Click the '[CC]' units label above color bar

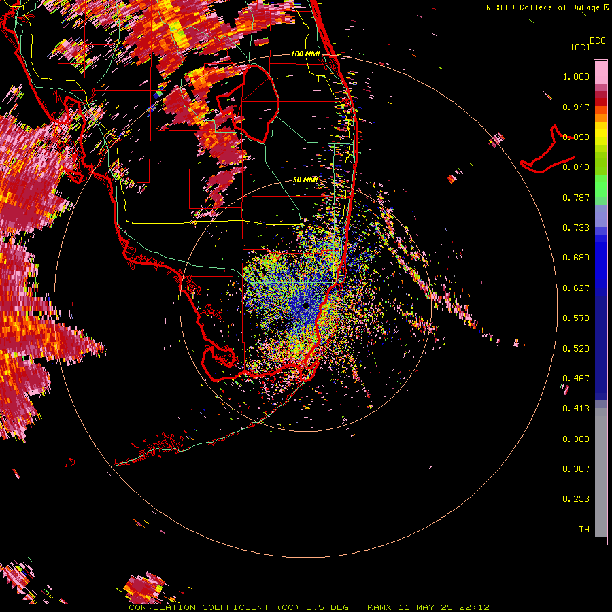point(581,47)
